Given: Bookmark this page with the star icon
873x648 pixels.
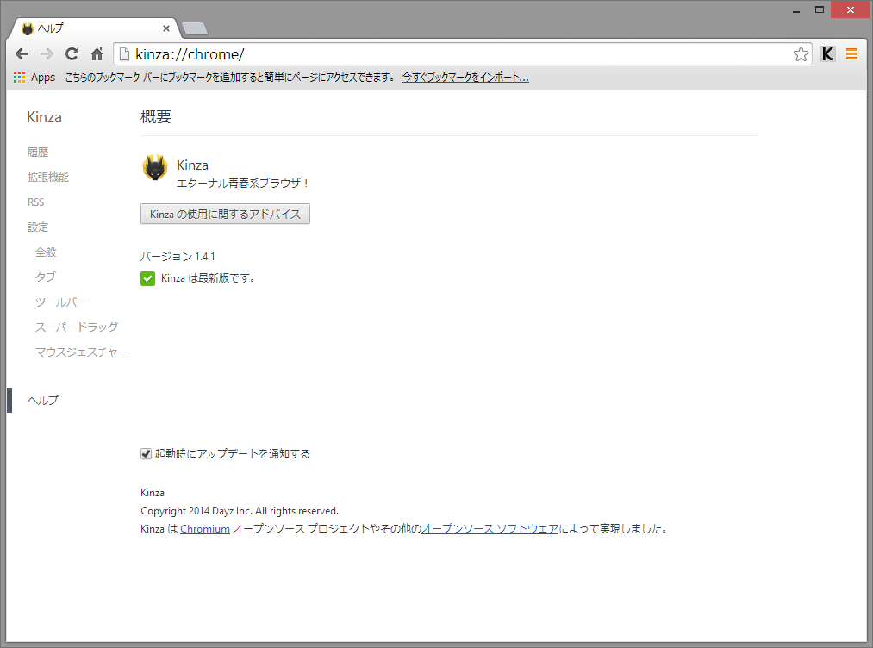Looking at the screenshot, I should coord(801,53).
